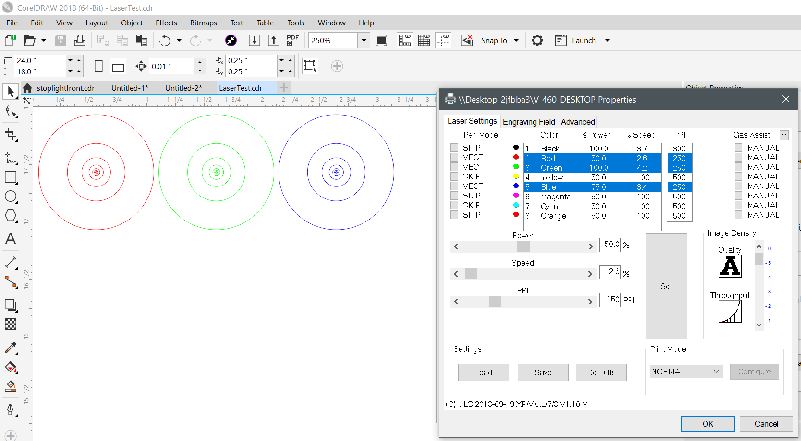This screenshot has width=801, height=441.
Task: Confirm the dialog with OK
Action: [708, 424]
